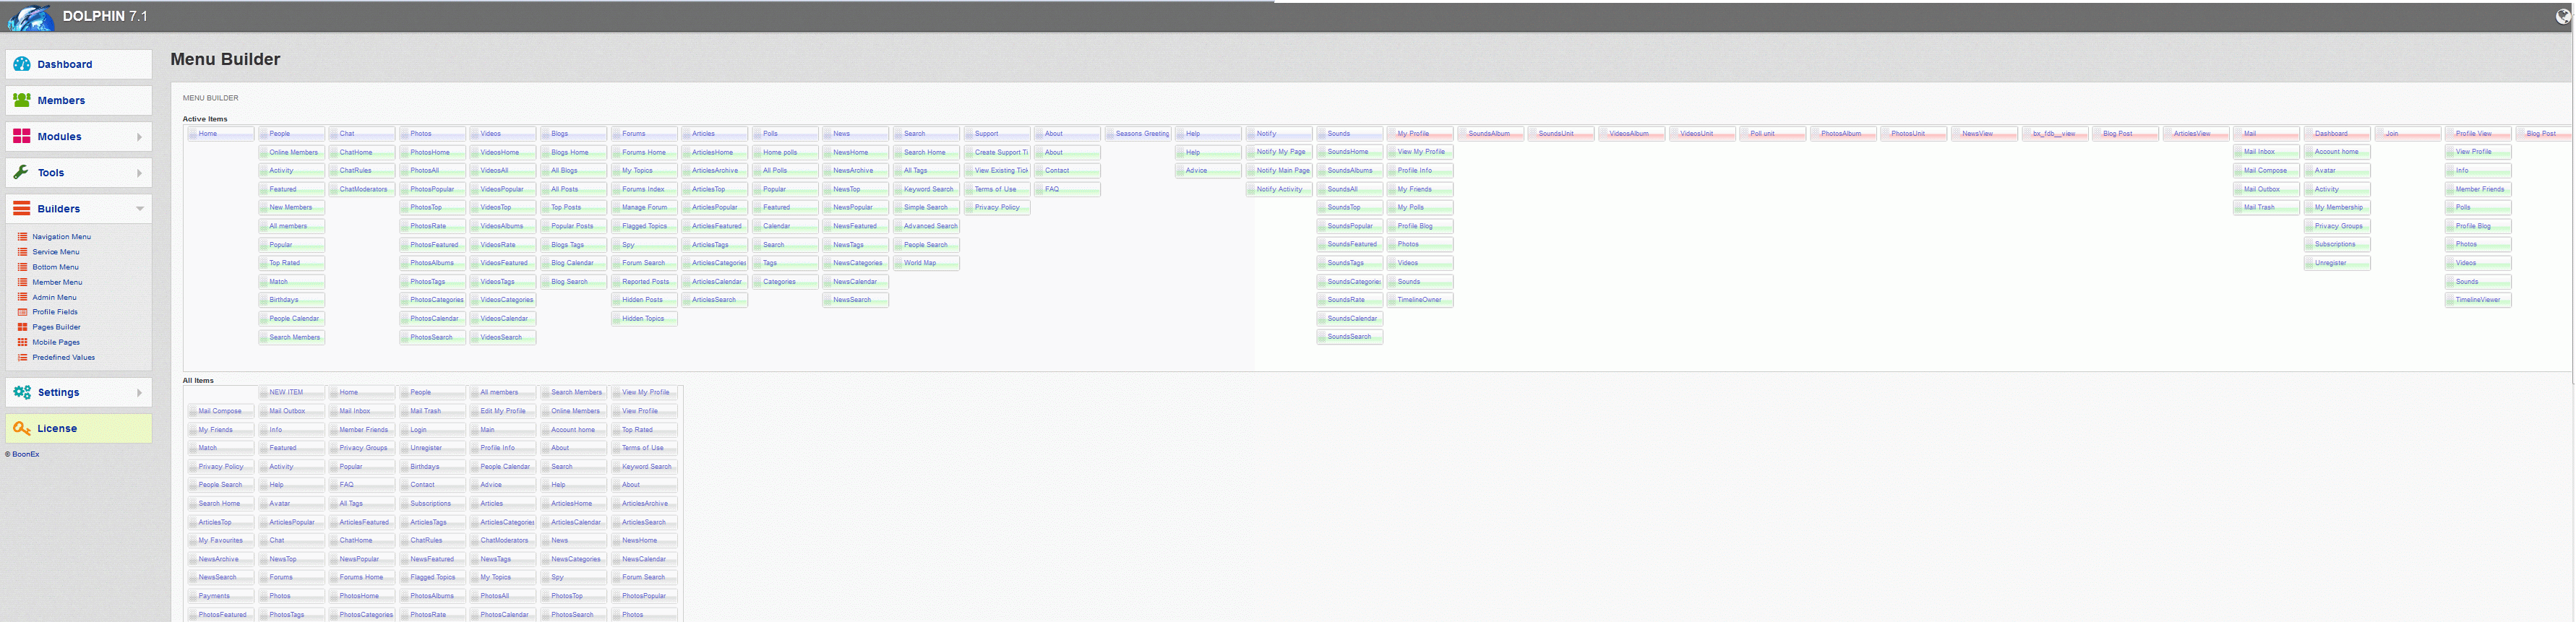This screenshot has width=2576, height=622.
Task: Open Navigation Menu builder
Action: tap(61, 237)
